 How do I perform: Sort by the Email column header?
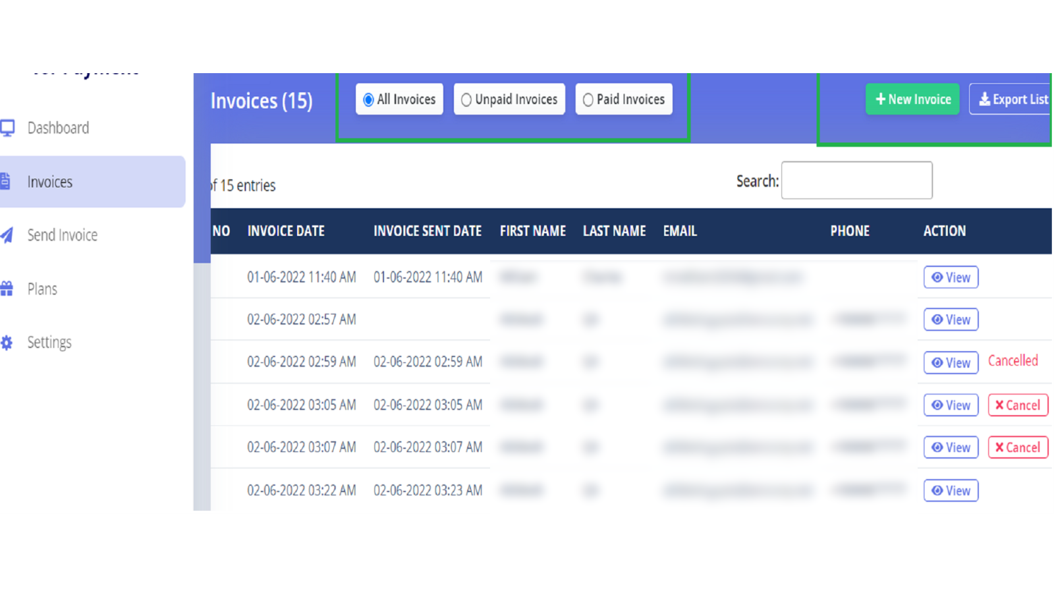pyautogui.click(x=680, y=231)
